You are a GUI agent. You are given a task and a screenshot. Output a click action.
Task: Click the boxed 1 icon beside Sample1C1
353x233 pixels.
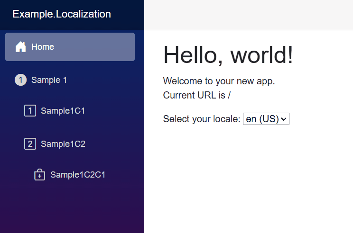30,110
